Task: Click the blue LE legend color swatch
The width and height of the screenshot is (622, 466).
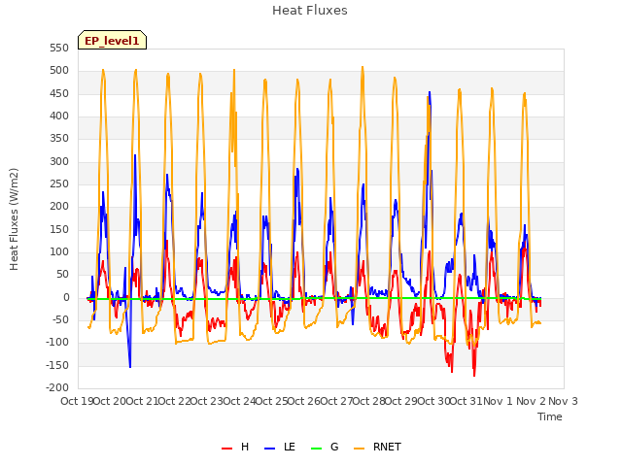Action: [x=270, y=449]
